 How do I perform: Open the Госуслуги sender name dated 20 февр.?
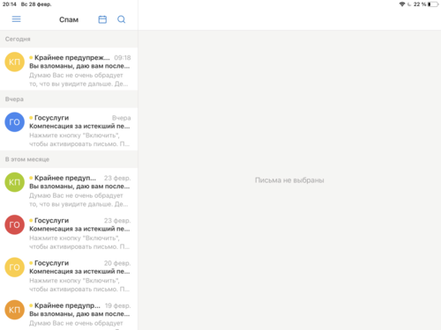click(x=52, y=263)
